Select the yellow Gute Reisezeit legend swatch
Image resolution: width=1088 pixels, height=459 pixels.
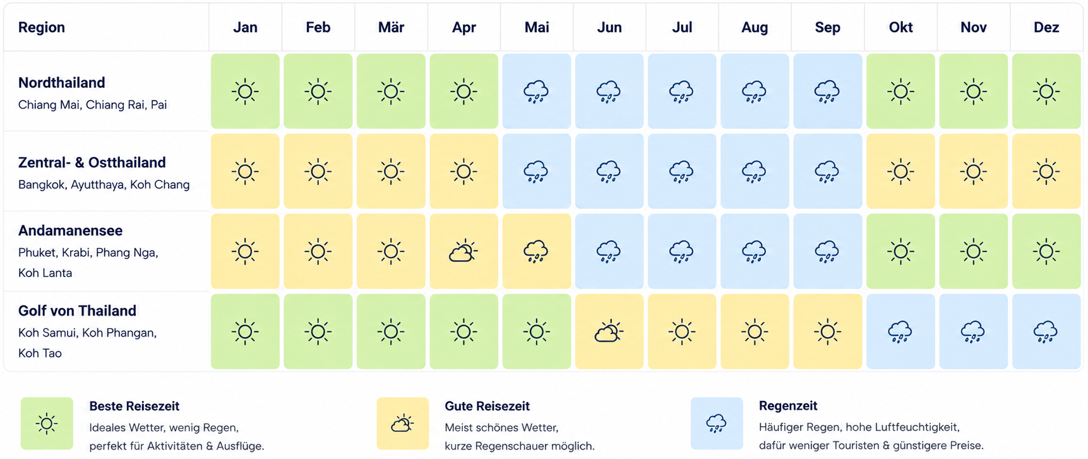[403, 424]
